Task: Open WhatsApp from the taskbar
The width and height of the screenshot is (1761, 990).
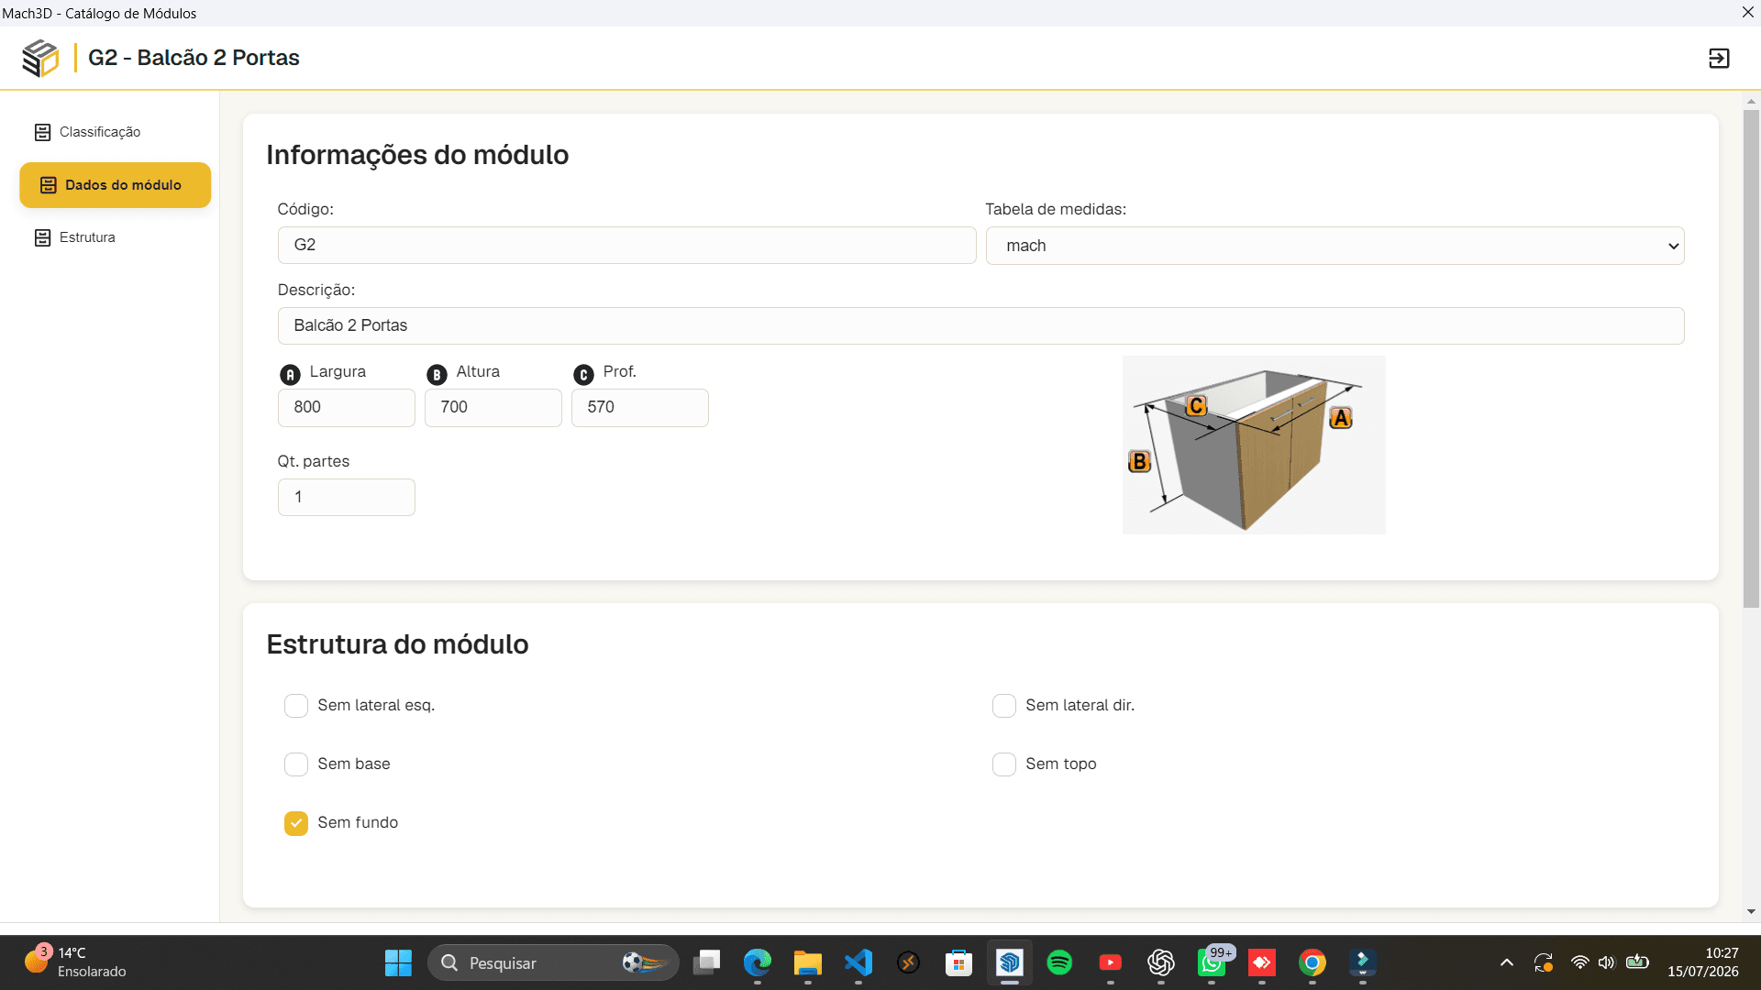Action: pos(1212,963)
